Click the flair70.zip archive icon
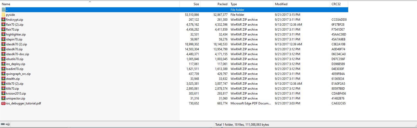The height and width of the screenshot is (128, 417). 3,29
